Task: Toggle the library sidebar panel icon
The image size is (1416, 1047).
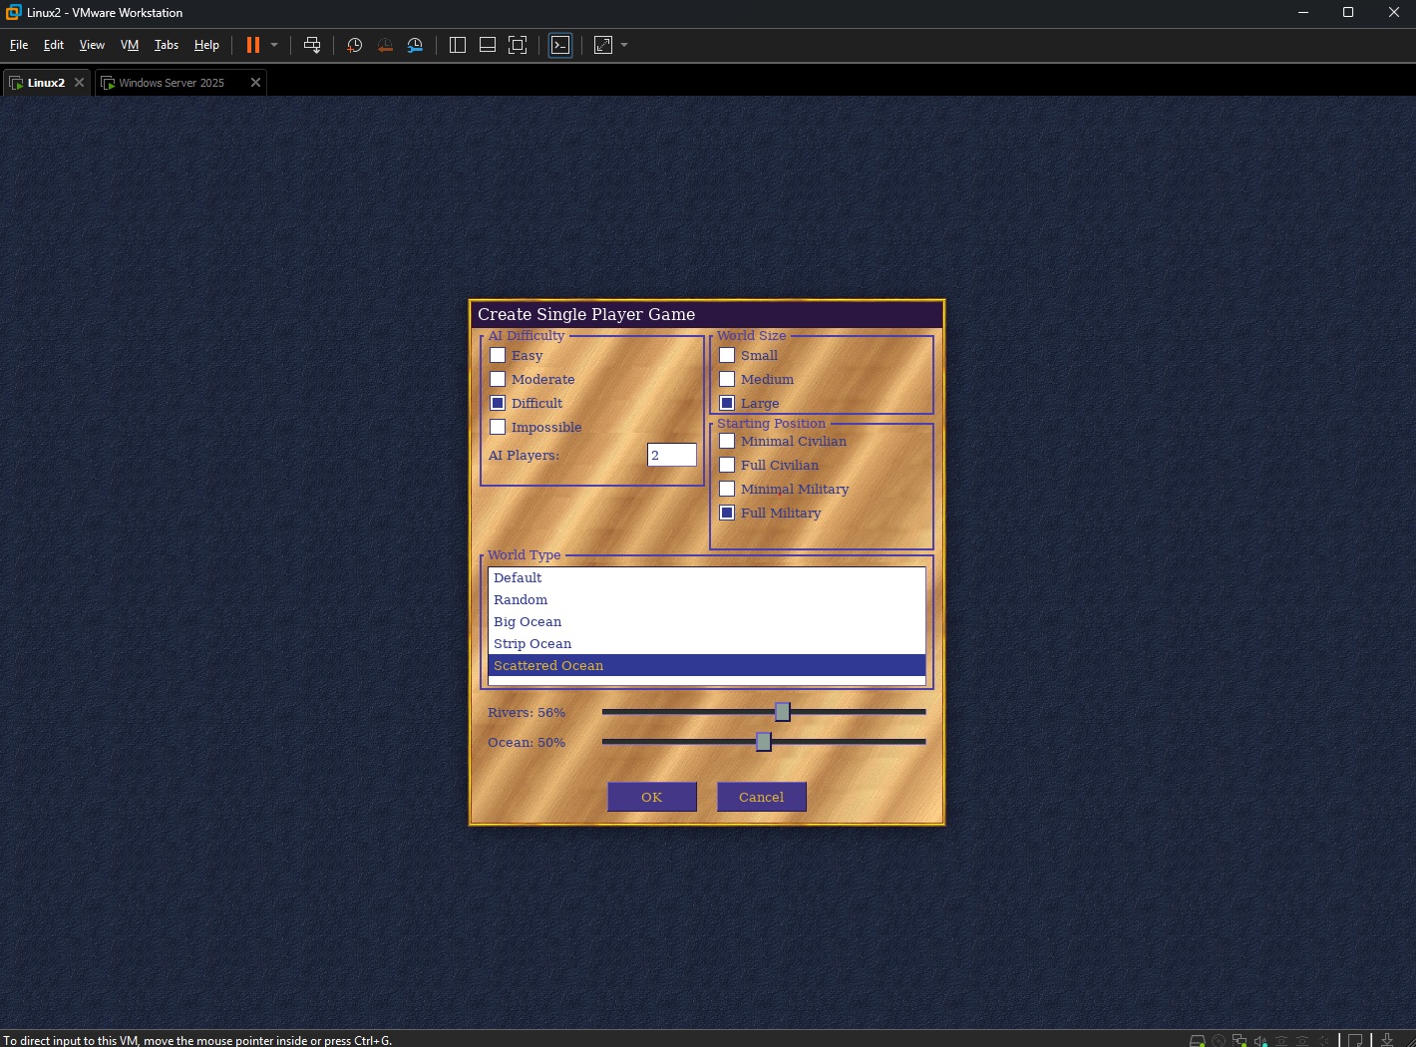Action: coord(458,45)
